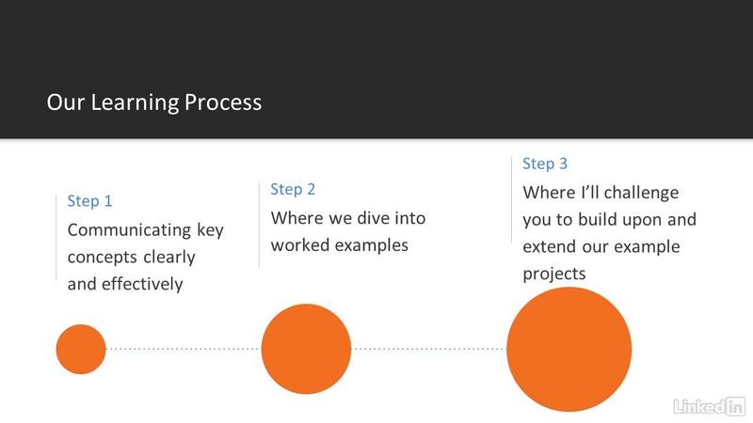
Task: Click 'Where we dive into worked examples' text
Action: pyautogui.click(x=348, y=231)
